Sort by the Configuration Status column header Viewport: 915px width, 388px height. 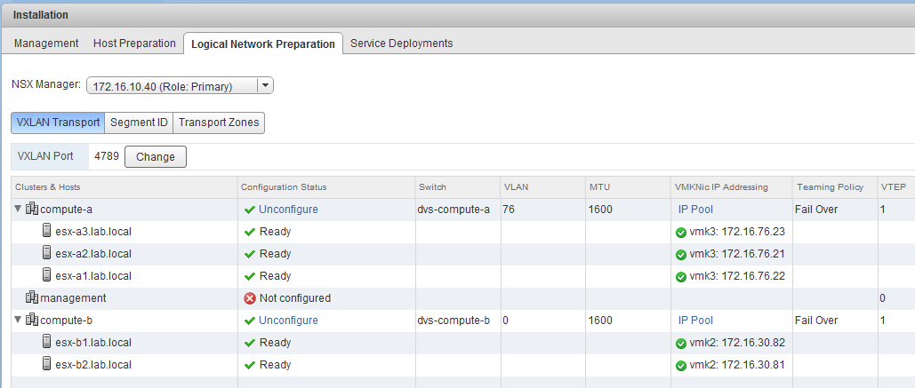click(284, 187)
